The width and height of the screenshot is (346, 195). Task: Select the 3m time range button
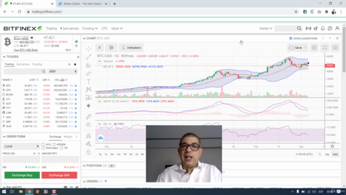click(112, 154)
